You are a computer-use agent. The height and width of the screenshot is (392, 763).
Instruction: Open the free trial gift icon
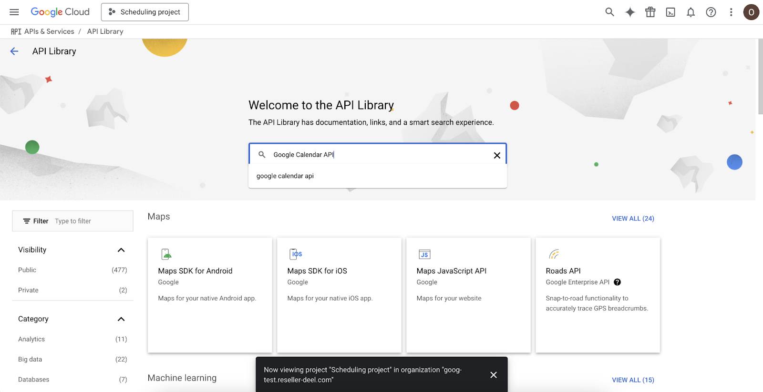pyautogui.click(x=650, y=12)
